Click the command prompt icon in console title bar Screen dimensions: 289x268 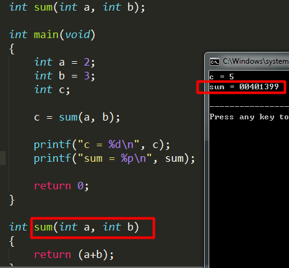(215, 62)
